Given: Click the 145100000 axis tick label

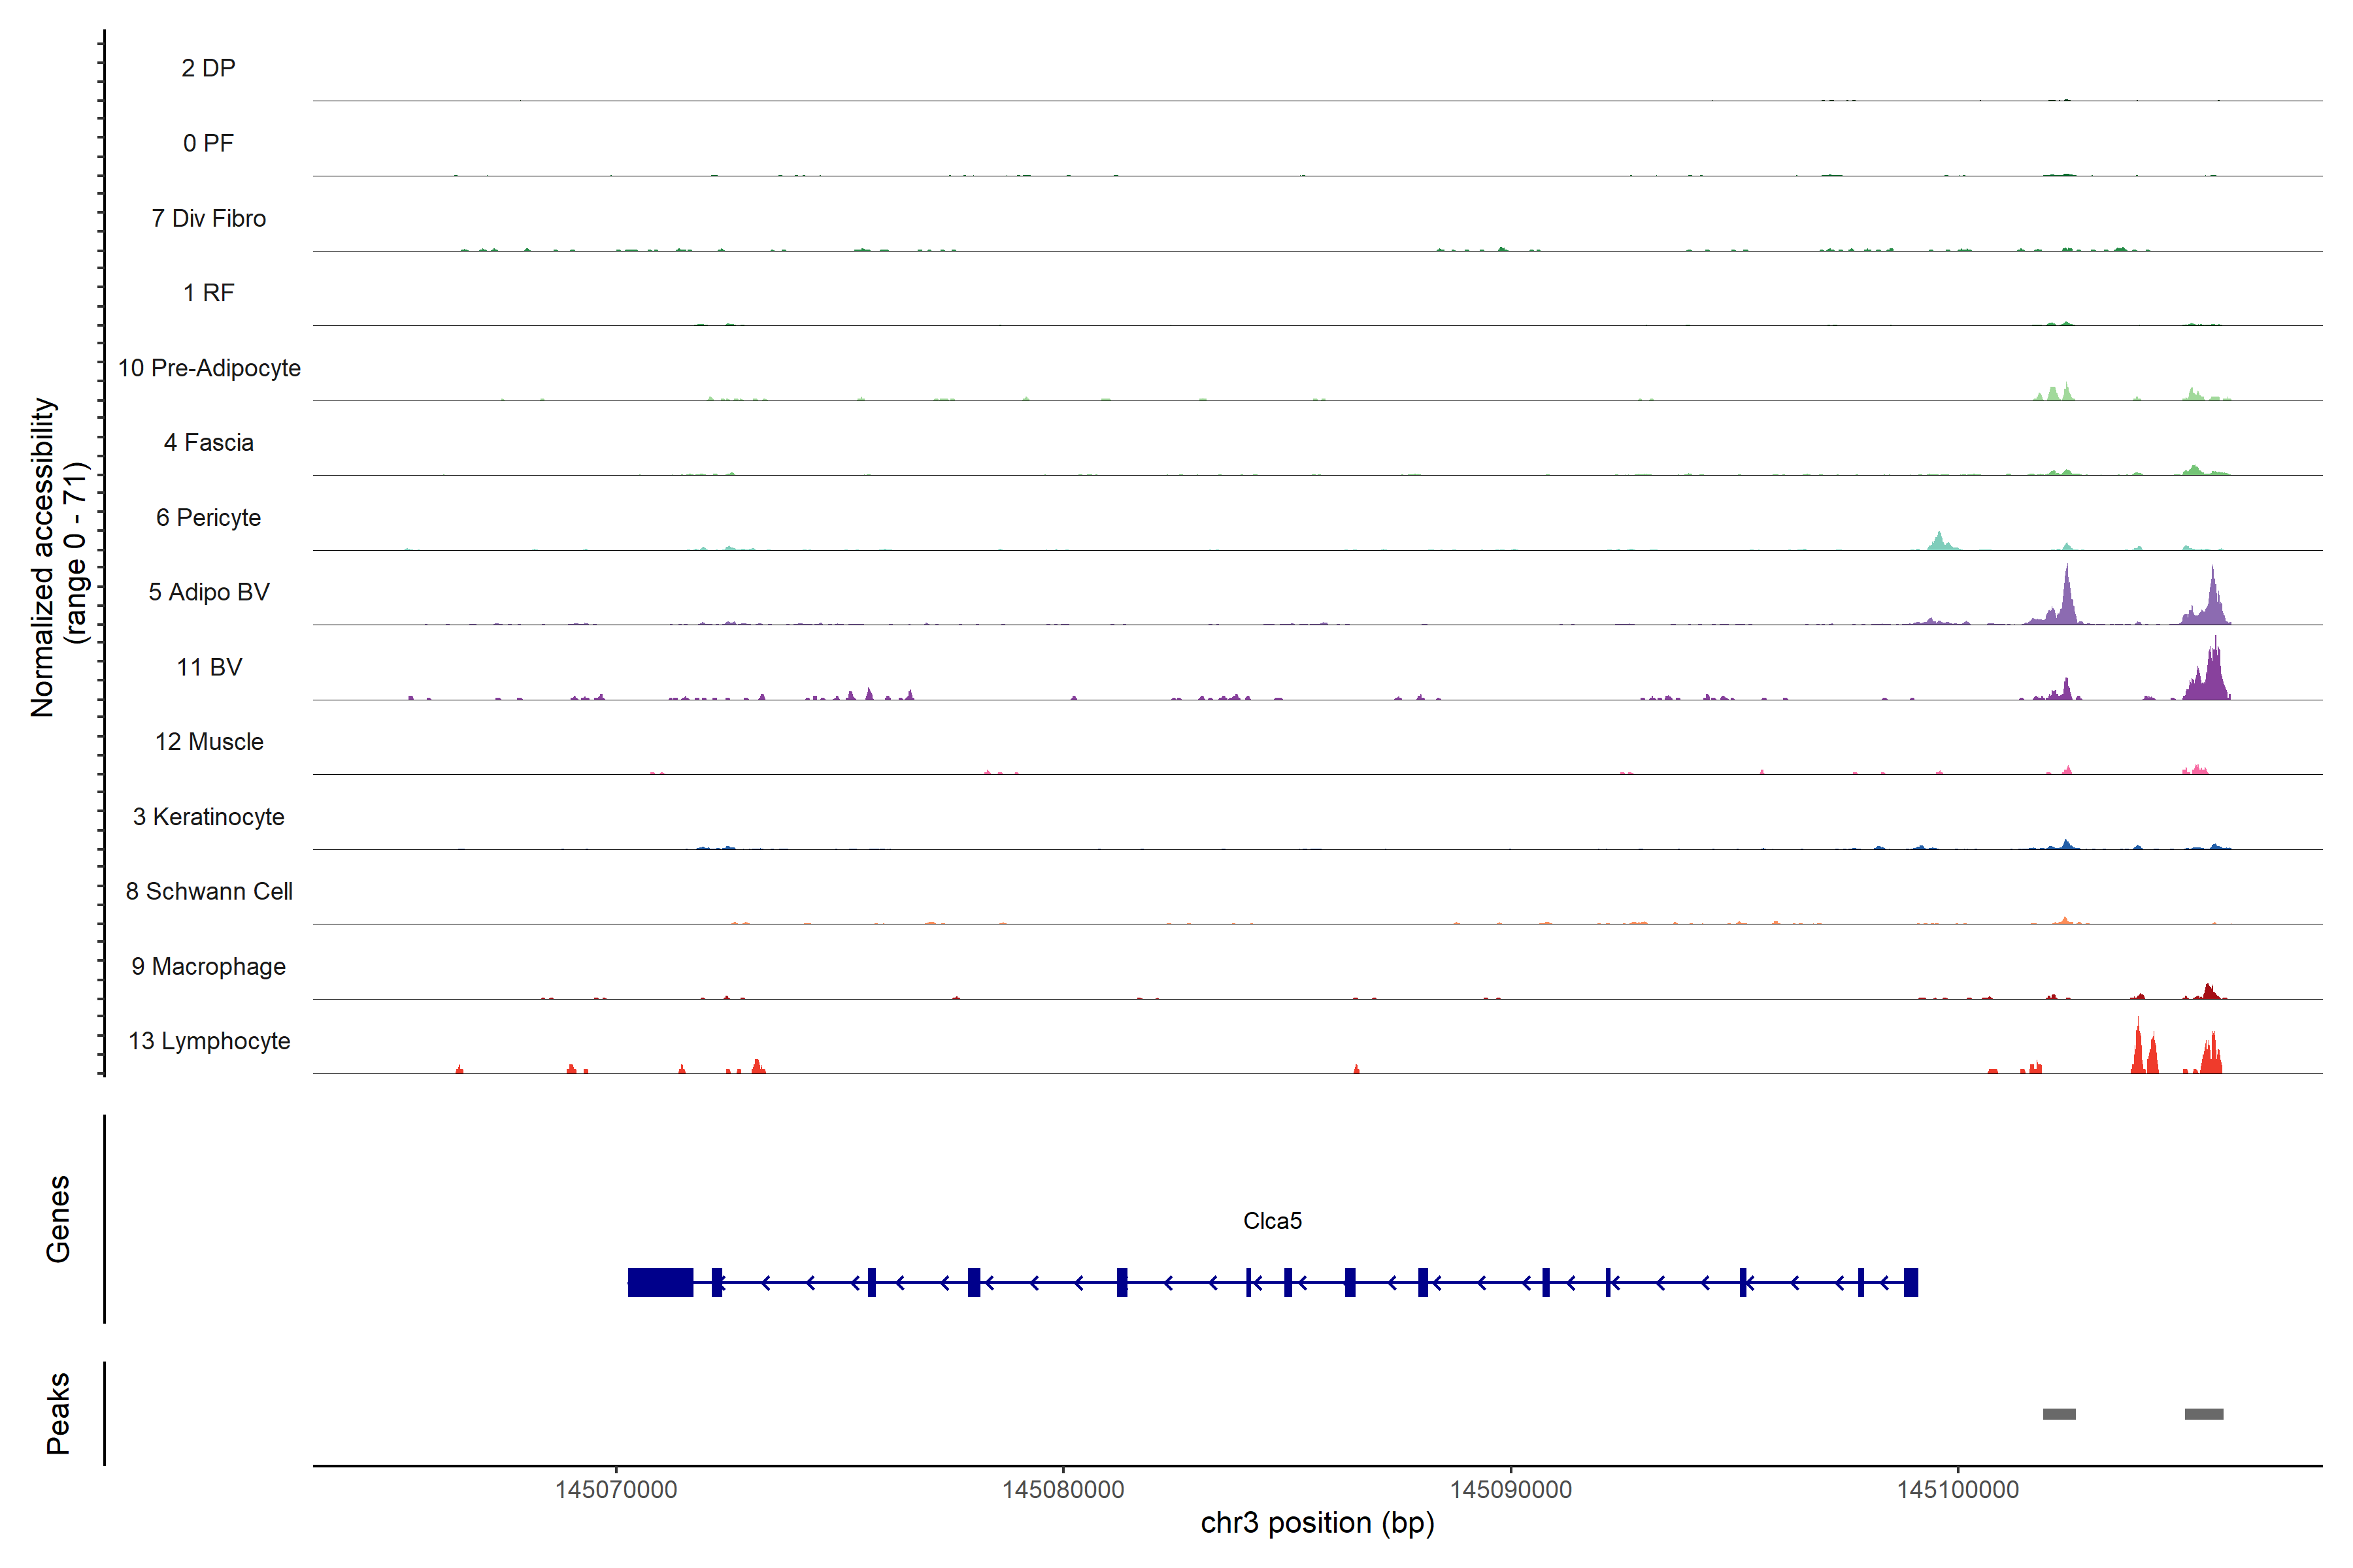Looking at the screenshot, I should (1958, 1490).
